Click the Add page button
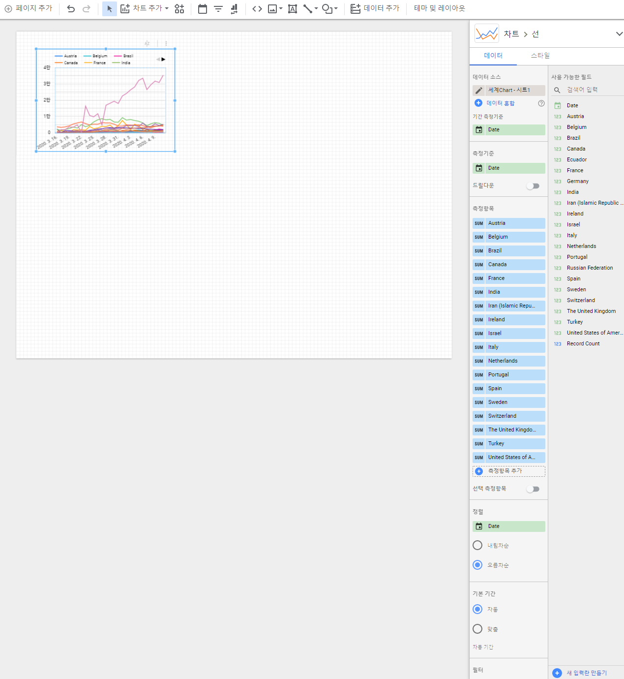 (x=29, y=8)
